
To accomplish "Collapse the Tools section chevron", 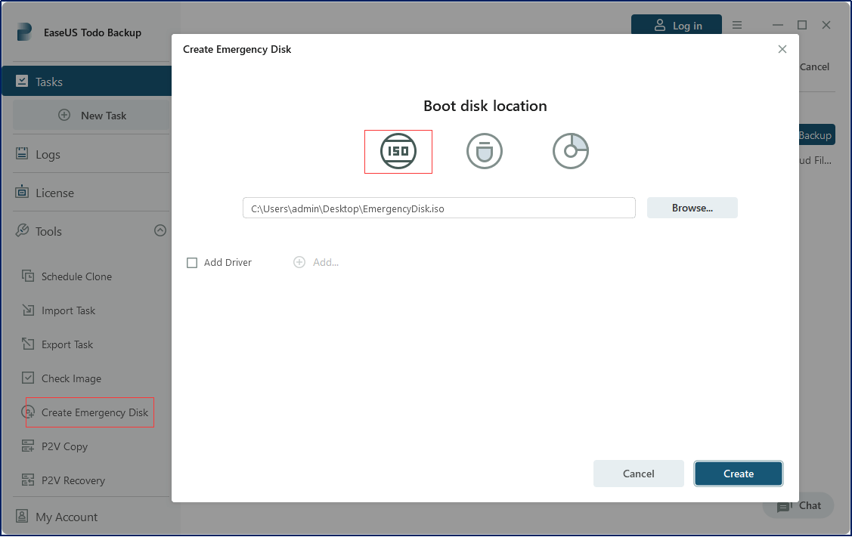I will click(x=160, y=230).
